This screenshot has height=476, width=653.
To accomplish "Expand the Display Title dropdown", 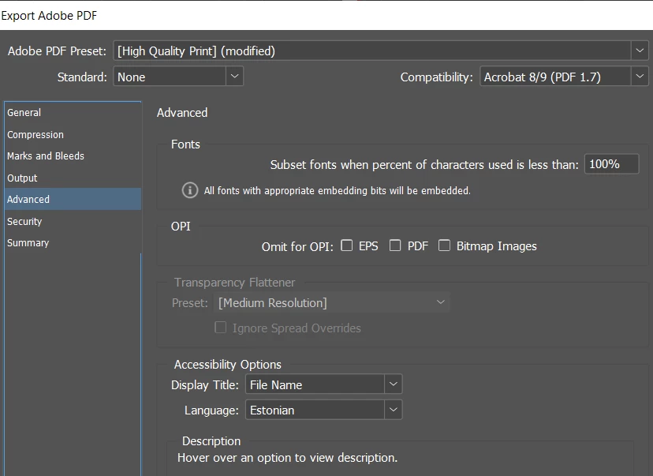I will 393,384.
